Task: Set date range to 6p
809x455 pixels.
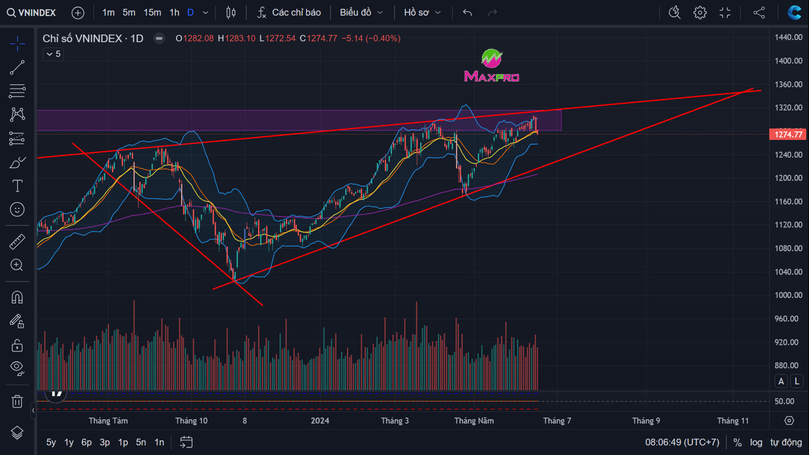Action: coord(86,442)
